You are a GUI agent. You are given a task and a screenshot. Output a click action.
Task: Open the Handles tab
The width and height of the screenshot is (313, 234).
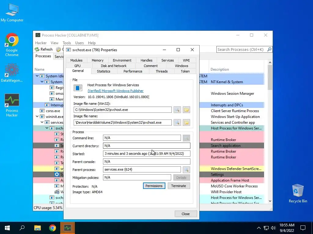click(146, 60)
